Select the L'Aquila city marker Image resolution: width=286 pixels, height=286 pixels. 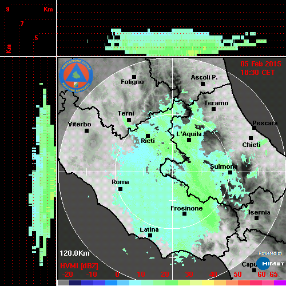point(189,140)
